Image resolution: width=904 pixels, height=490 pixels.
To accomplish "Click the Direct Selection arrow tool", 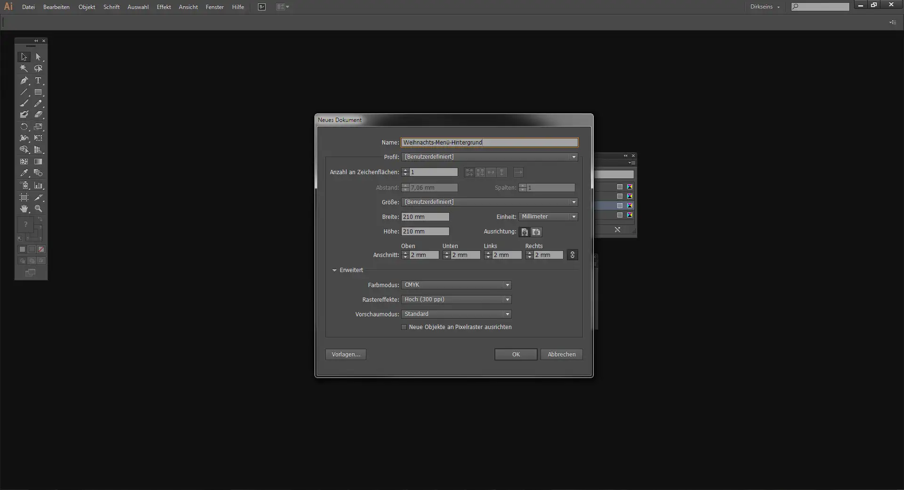I will pos(38,57).
